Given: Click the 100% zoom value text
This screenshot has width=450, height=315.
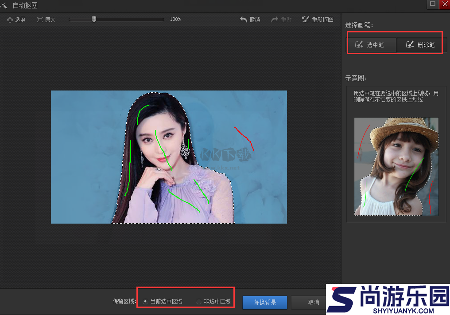Looking at the screenshot, I should coord(175,19).
